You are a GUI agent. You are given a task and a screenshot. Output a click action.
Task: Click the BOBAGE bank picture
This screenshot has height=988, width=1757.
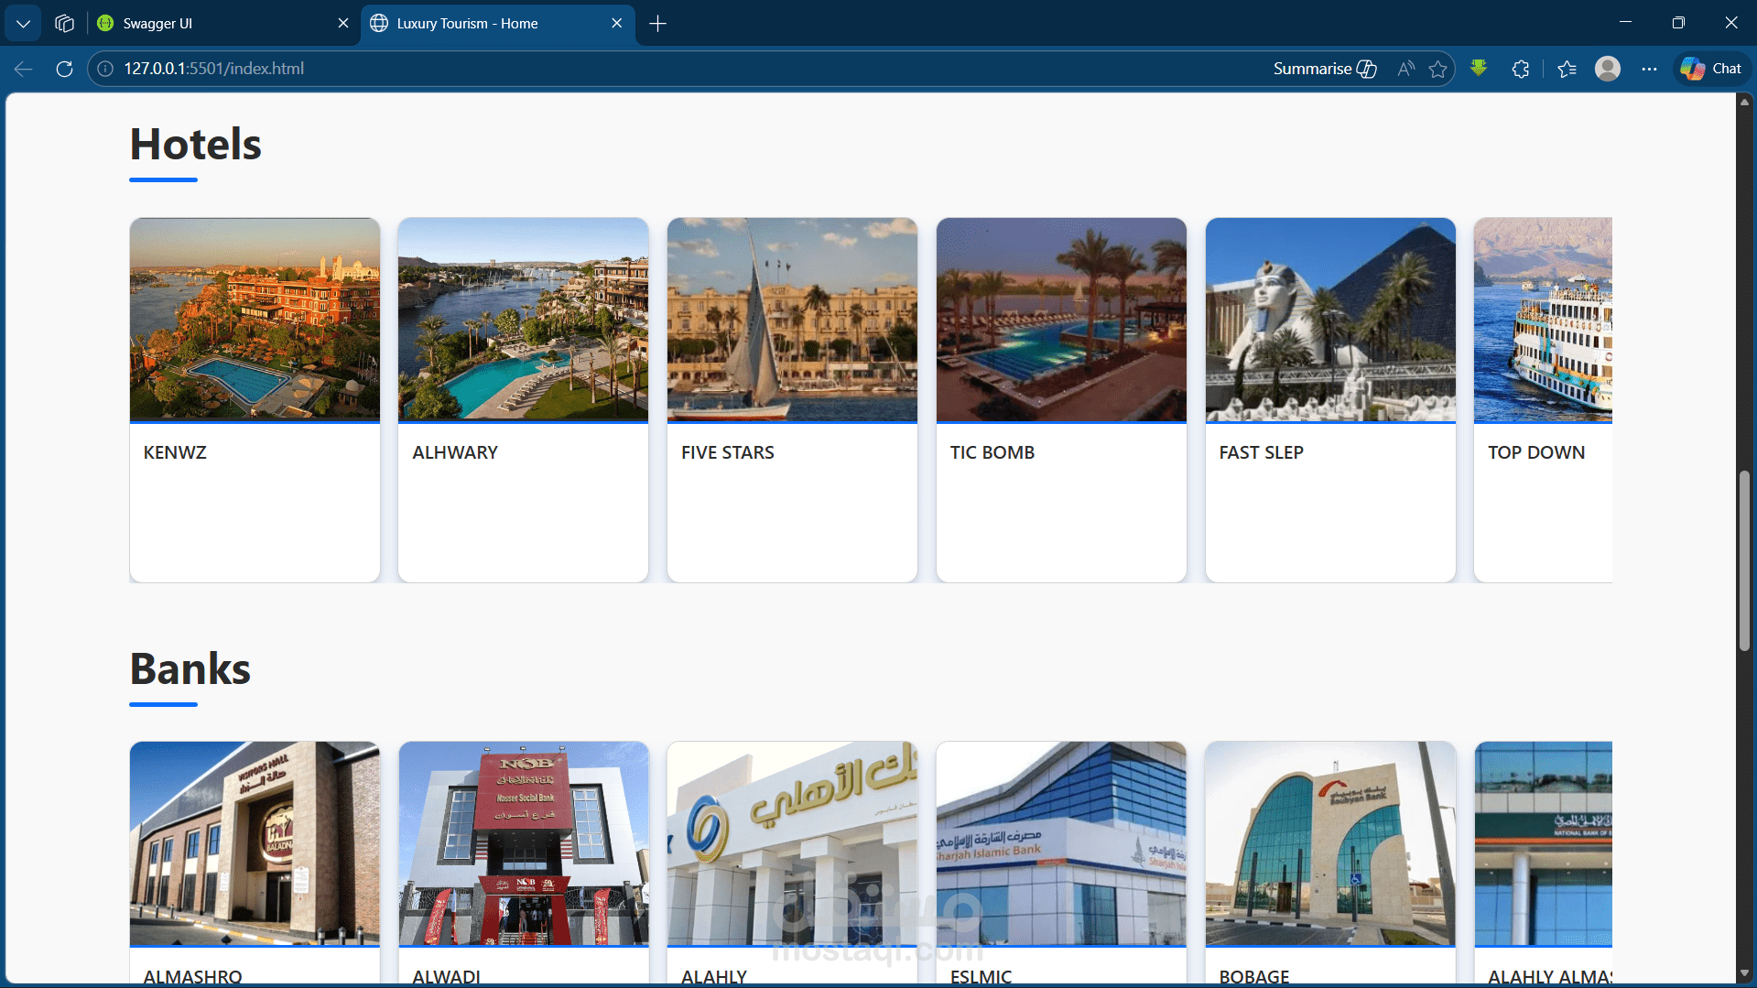pos(1330,843)
